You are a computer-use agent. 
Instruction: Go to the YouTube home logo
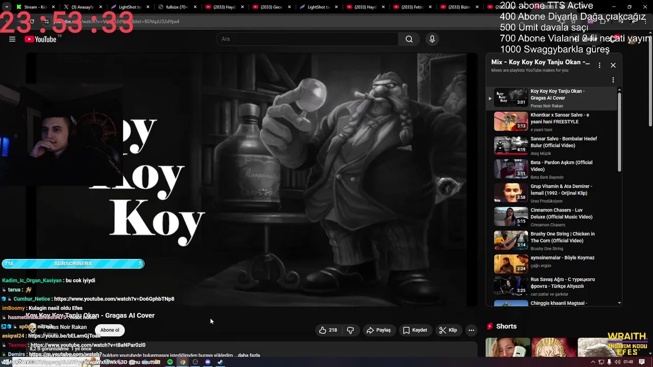40,39
